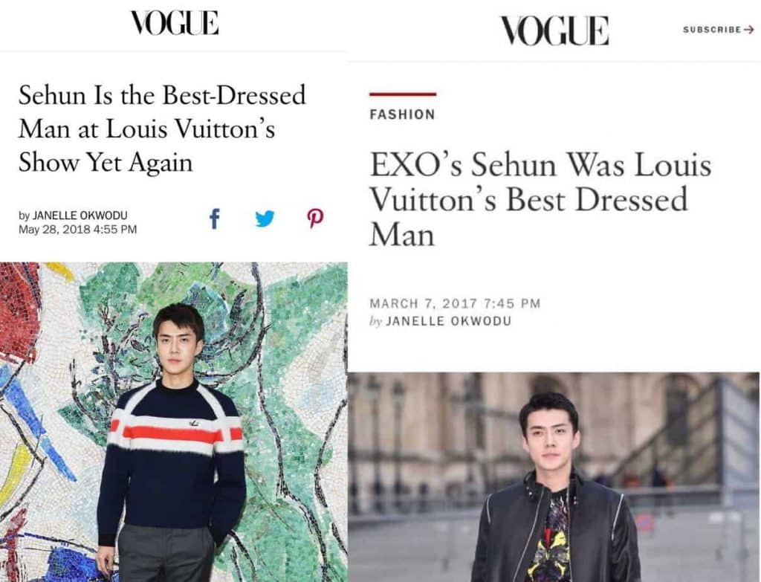
Task: Open 'EXO's Sehun Was Louis Vuitton's' headline
Action: (540, 199)
